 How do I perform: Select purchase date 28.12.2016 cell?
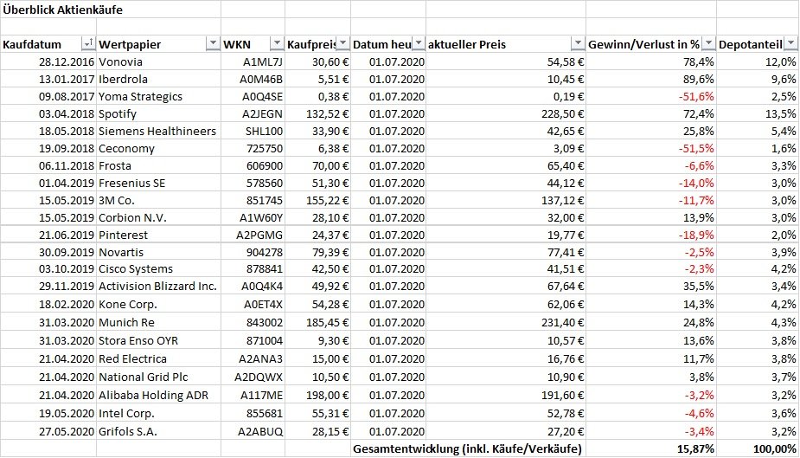pos(48,61)
